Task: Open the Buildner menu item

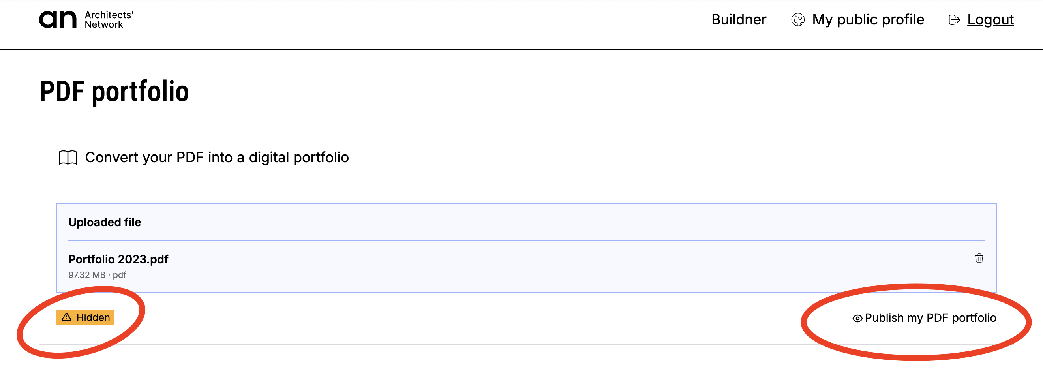Action: click(x=739, y=19)
